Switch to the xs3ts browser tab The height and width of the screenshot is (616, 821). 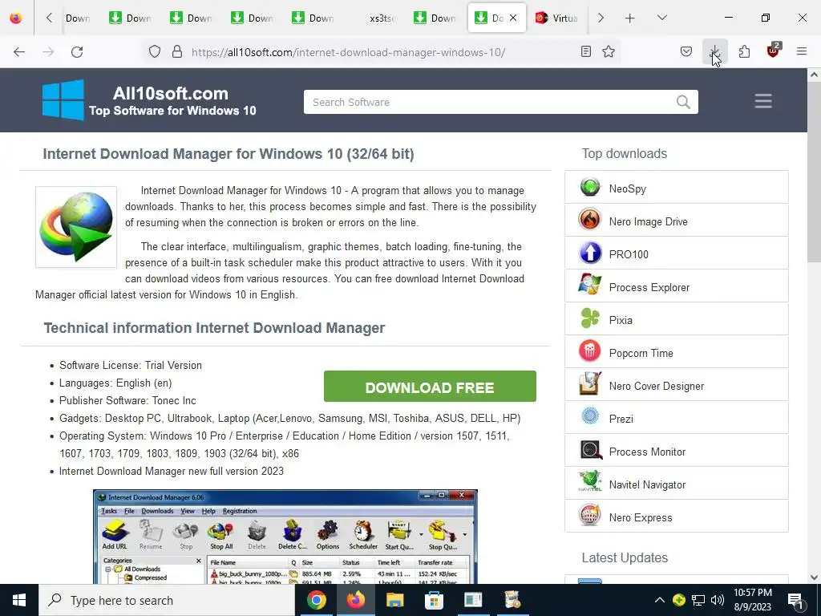click(x=382, y=18)
